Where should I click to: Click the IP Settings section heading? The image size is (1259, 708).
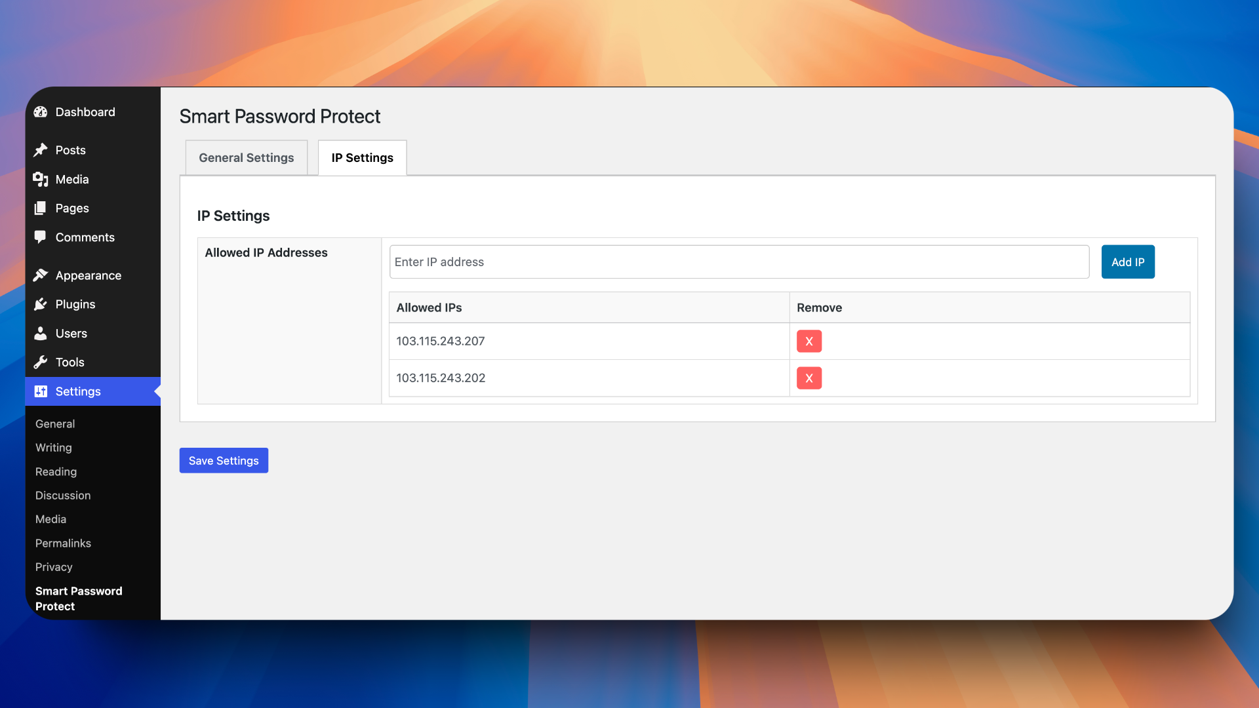coord(233,216)
